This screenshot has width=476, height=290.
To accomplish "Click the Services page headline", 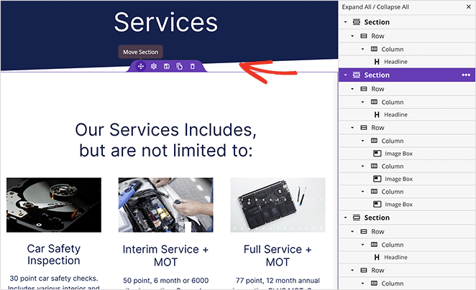I will (x=165, y=22).
